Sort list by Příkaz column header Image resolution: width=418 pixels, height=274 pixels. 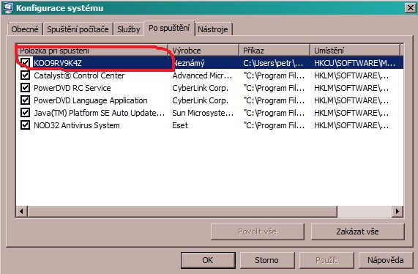click(275, 50)
